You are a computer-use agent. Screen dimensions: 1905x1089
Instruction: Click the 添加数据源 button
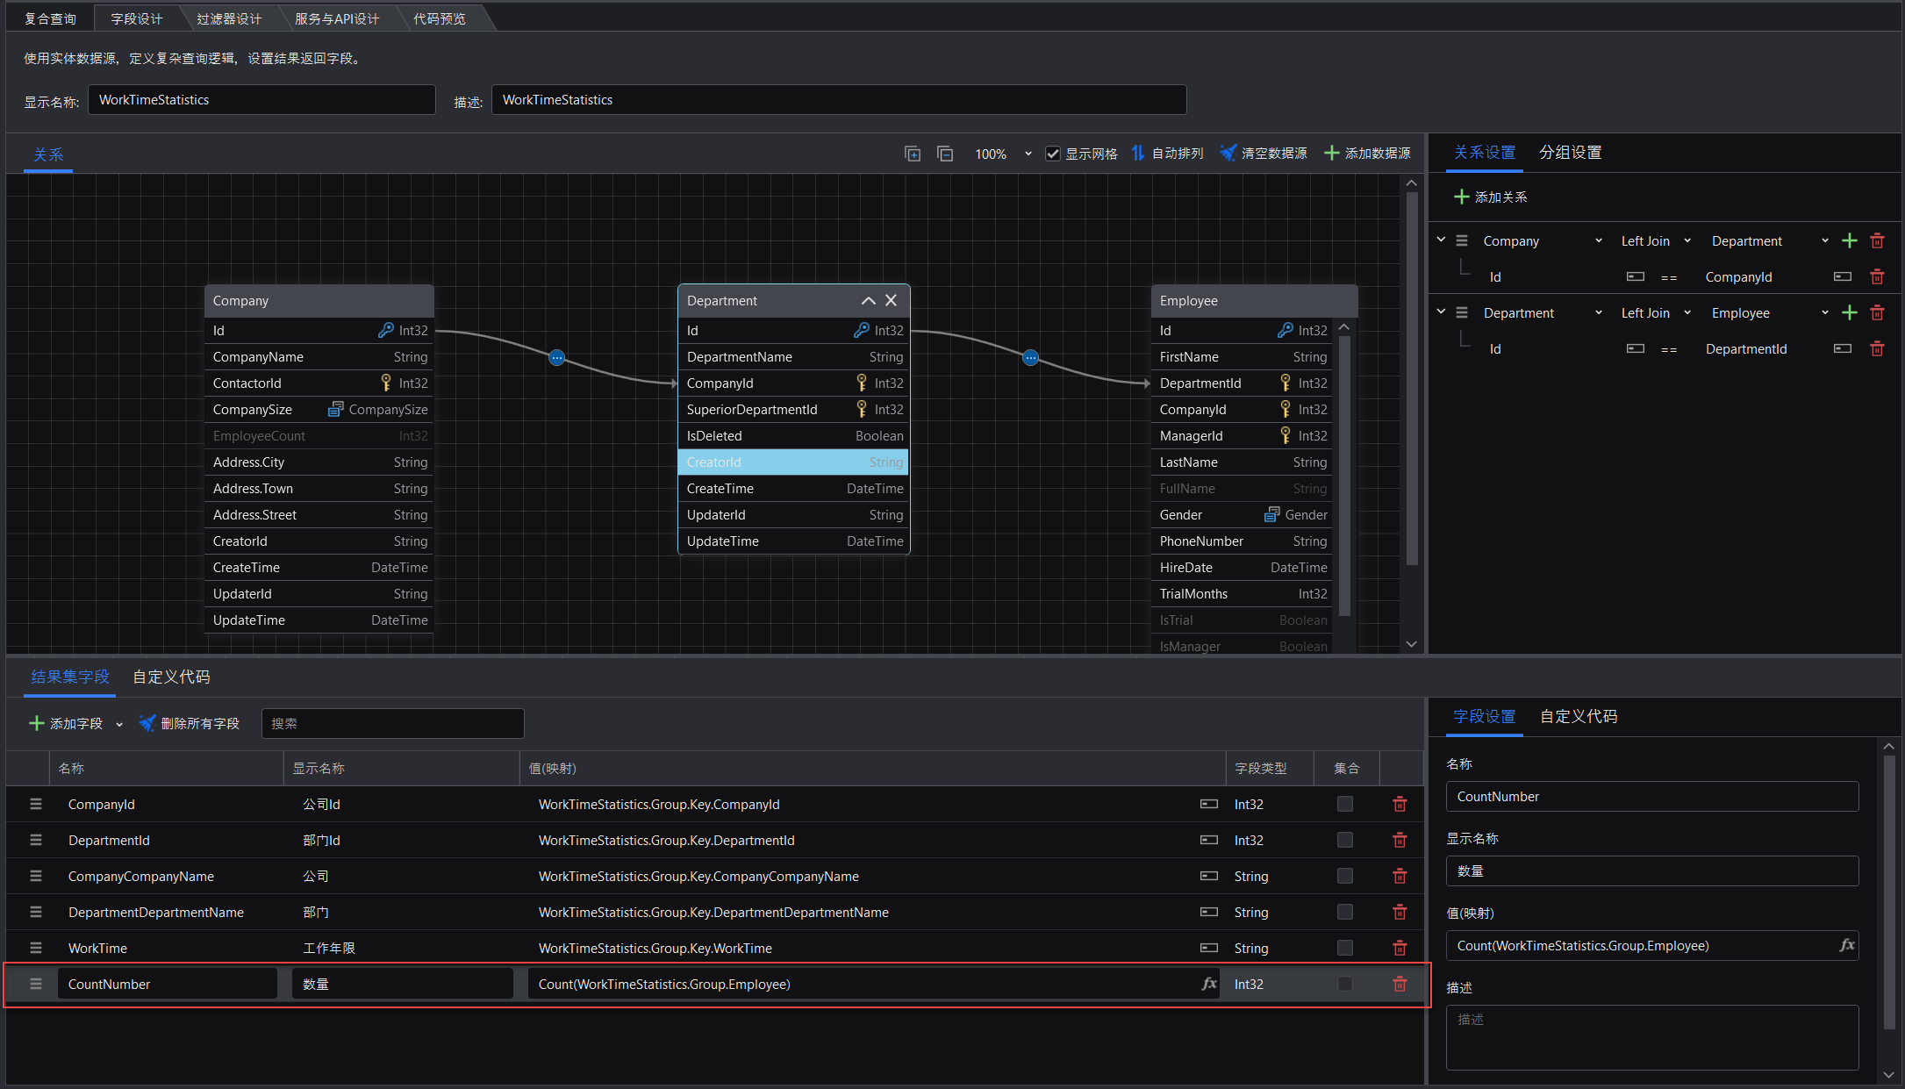(1367, 153)
